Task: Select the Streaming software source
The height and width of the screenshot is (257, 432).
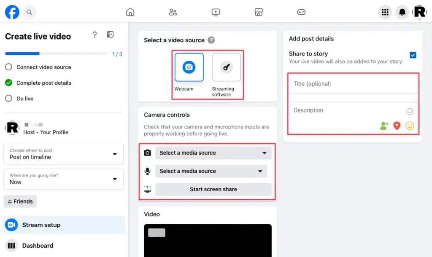Action: [x=226, y=67]
